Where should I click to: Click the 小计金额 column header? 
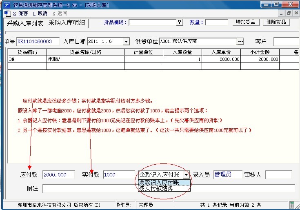point(260,52)
